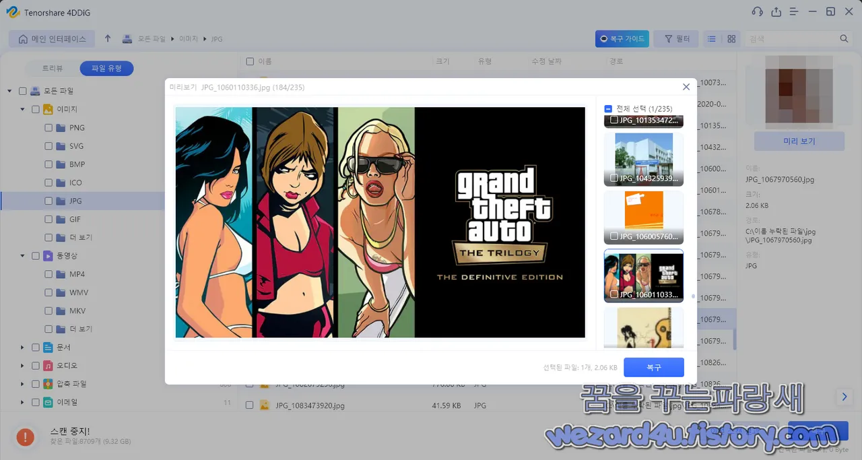Click the 오디오 audio category icon
The width and height of the screenshot is (862, 460).
pos(48,366)
